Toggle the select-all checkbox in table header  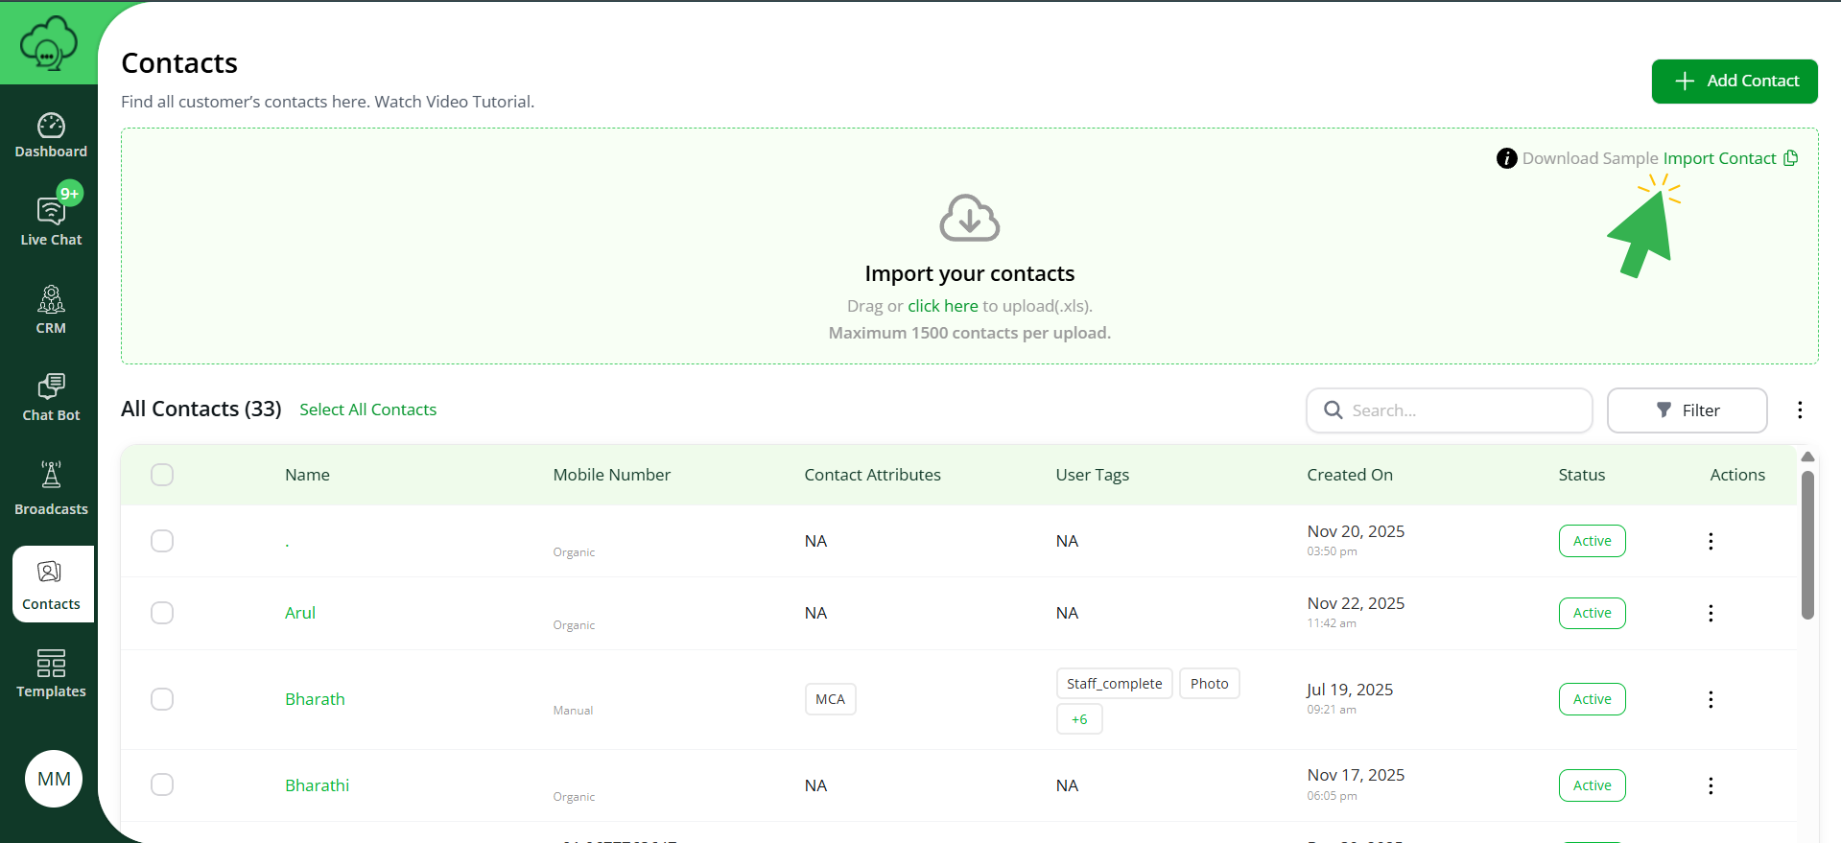coord(162,475)
